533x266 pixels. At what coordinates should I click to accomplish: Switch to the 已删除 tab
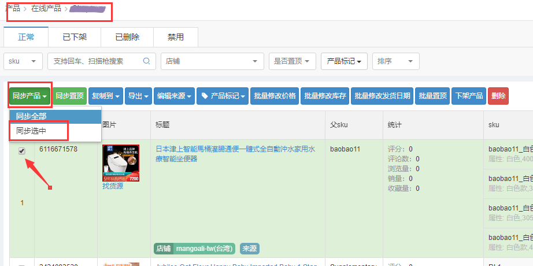pos(127,37)
